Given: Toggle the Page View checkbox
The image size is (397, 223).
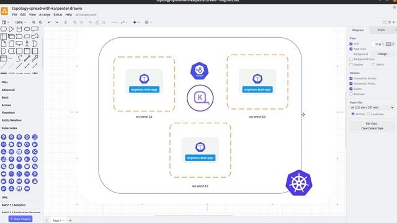Looking at the screenshot, I should click(351, 49).
